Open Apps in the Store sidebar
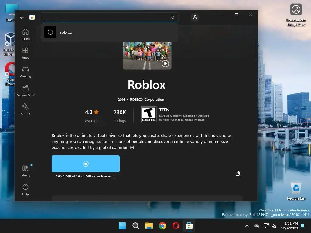 point(26,53)
